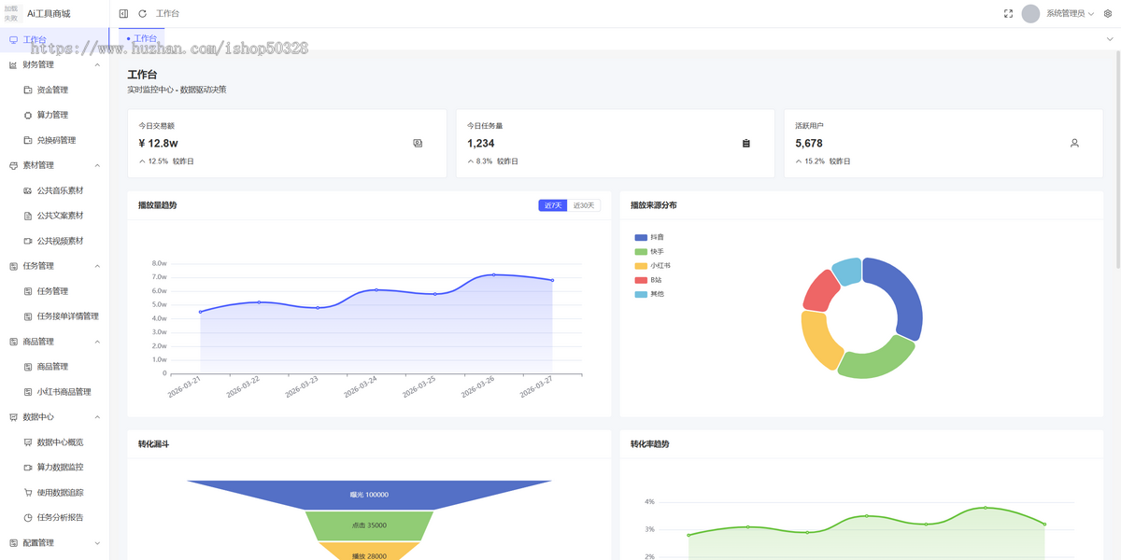Image resolution: width=1121 pixels, height=560 pixels.
Task: Click the 今日交易额 card icon
Action: click(418, 143)
